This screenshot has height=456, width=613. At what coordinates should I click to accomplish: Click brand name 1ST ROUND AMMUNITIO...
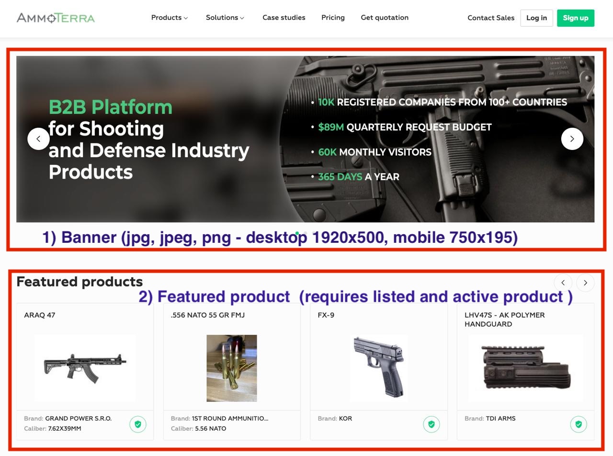[230, 419]
